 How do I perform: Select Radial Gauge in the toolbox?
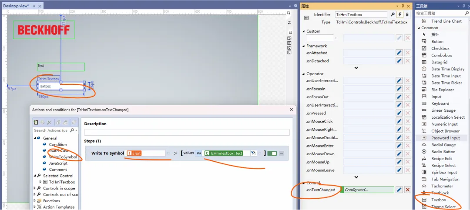[x=443, y=145]
